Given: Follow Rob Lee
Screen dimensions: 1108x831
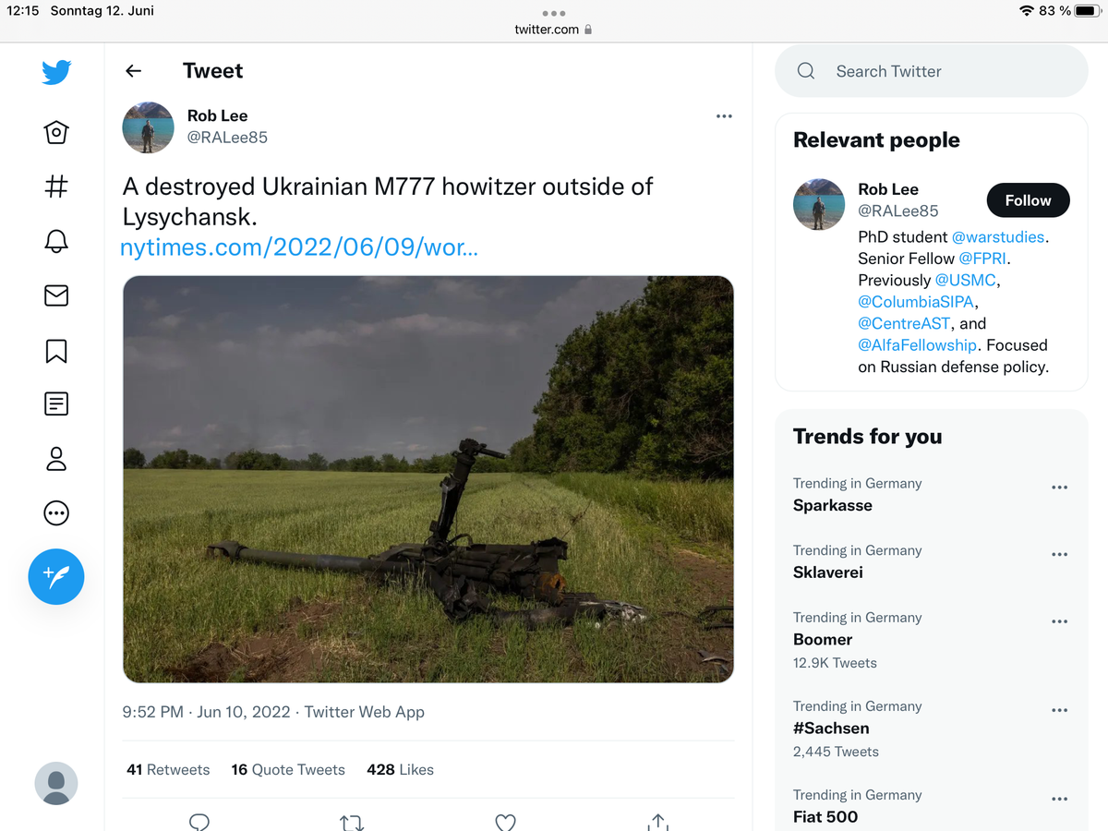Looking at the screenshot, I should (x=1028, y=200).
